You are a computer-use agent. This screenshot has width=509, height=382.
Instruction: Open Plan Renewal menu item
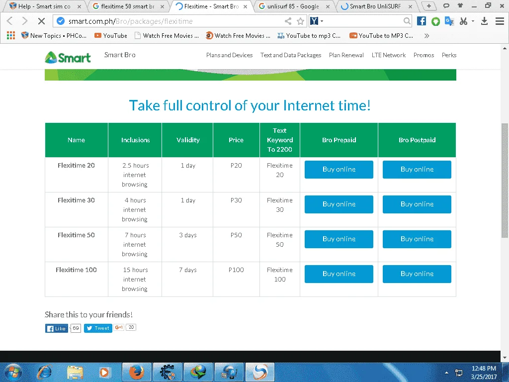(x=346, y=55)
